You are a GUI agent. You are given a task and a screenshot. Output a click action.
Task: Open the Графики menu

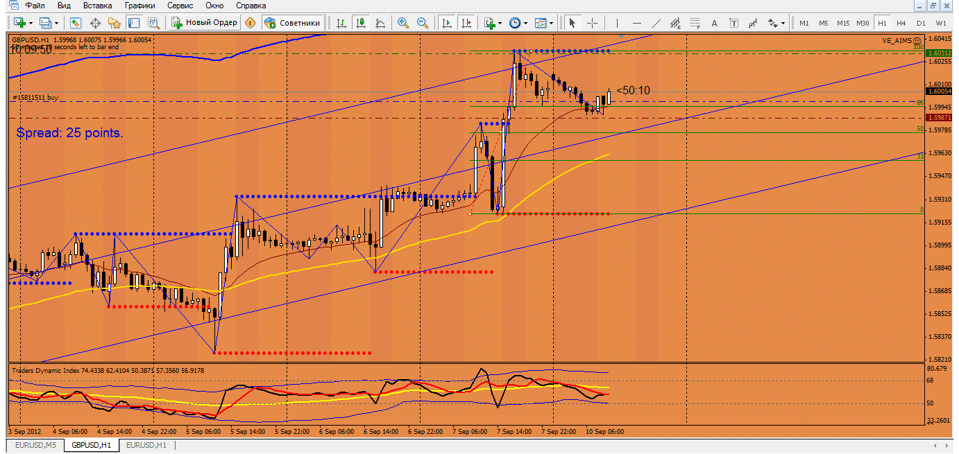[x=140, y=6]
